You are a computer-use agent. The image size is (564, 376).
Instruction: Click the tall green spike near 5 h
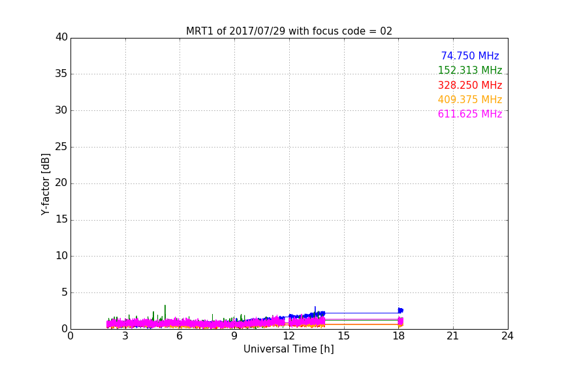pyautogui.click(x=165, y=311)
